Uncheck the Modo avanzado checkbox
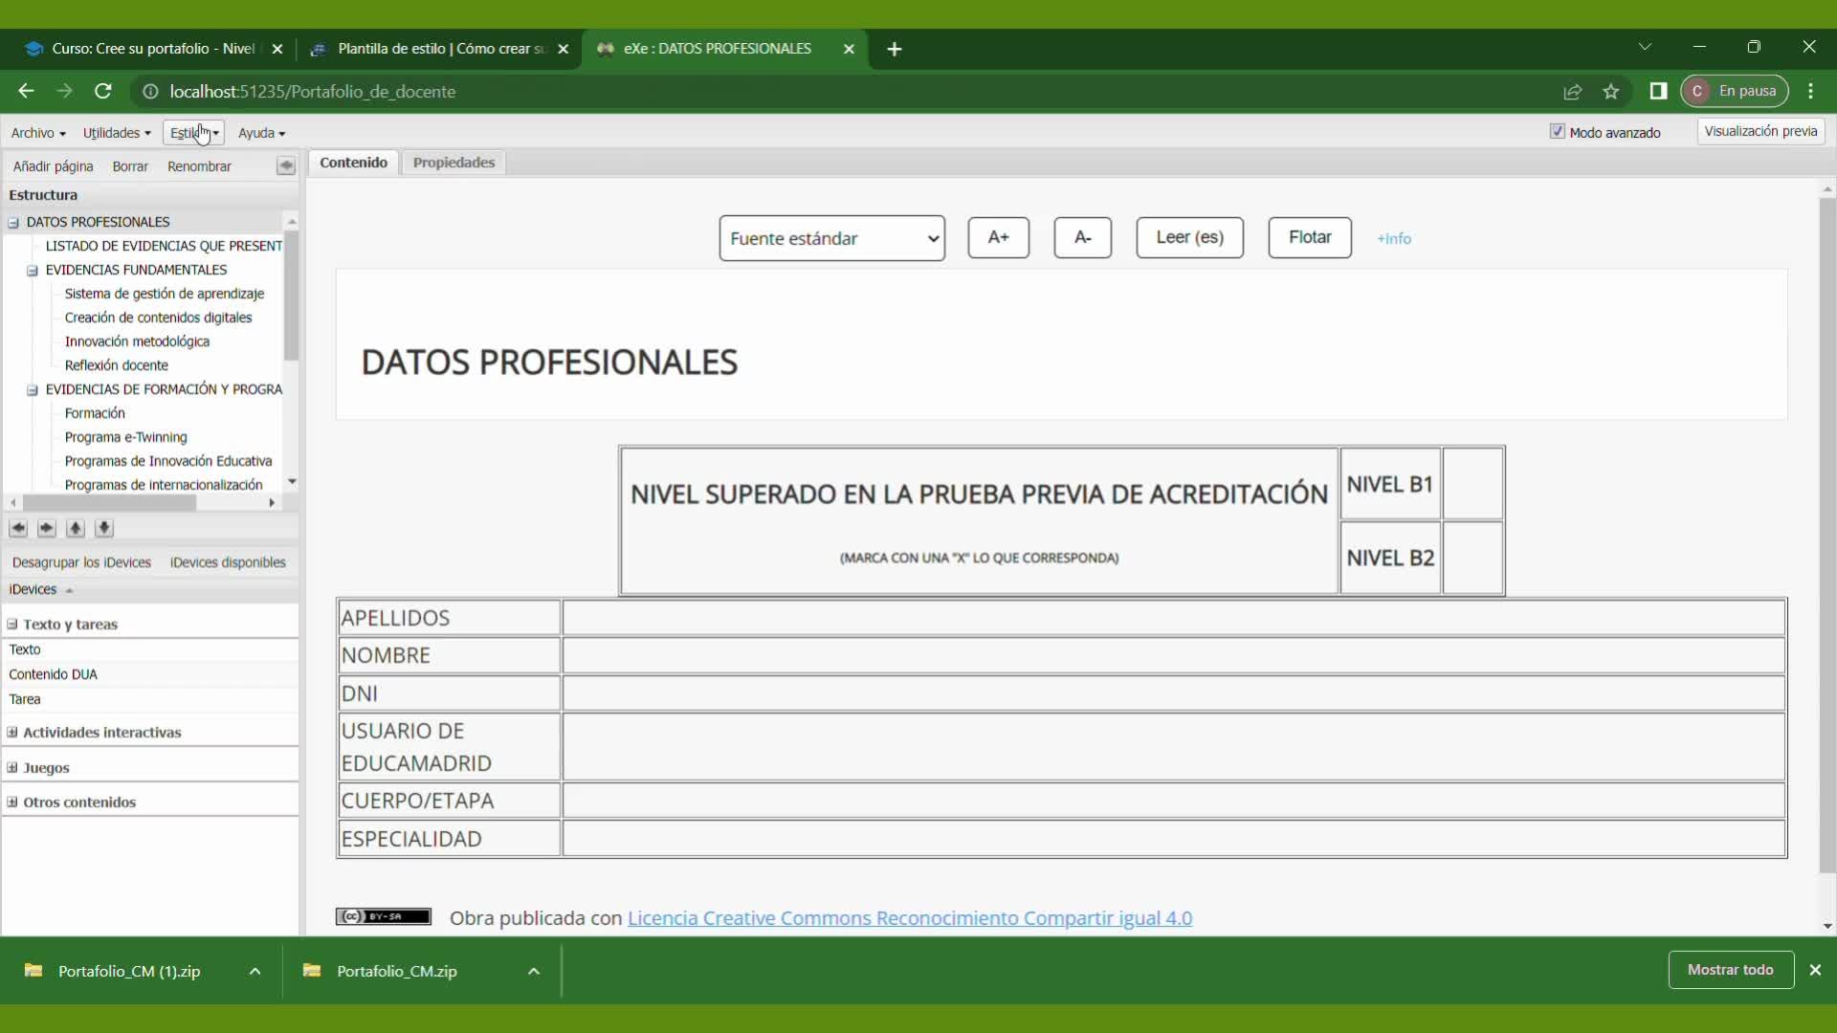The width and height of the screenshot is (1837, 1033). [x=1557, y=132]
